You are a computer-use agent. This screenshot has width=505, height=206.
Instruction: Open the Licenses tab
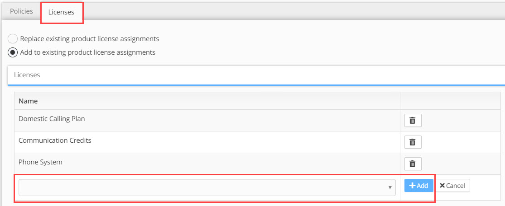tap(61, 12)
